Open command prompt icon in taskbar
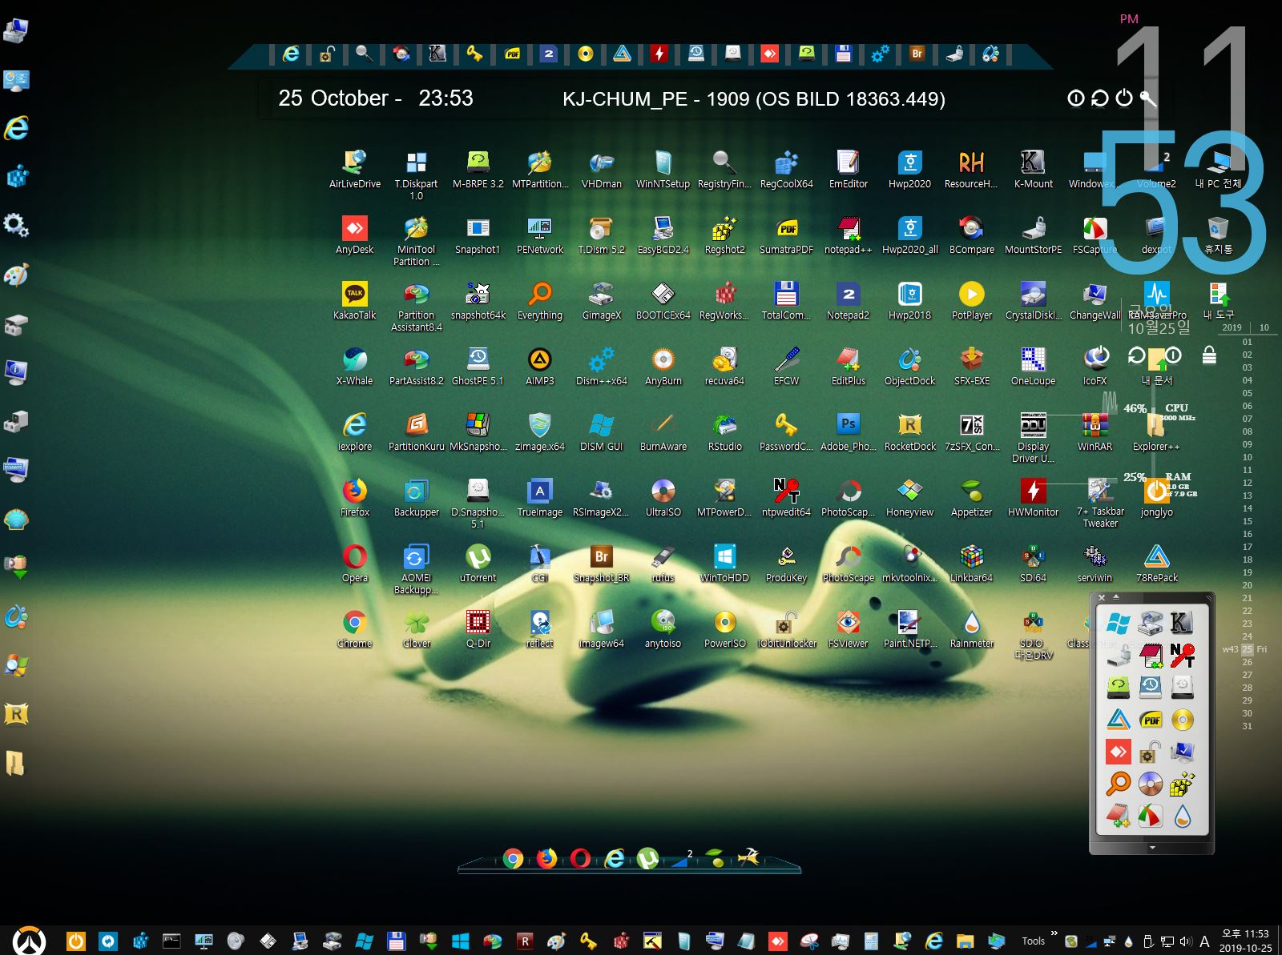Image resolution: width=1282 pixels, height=955 pixels. (x=171, y=941)
